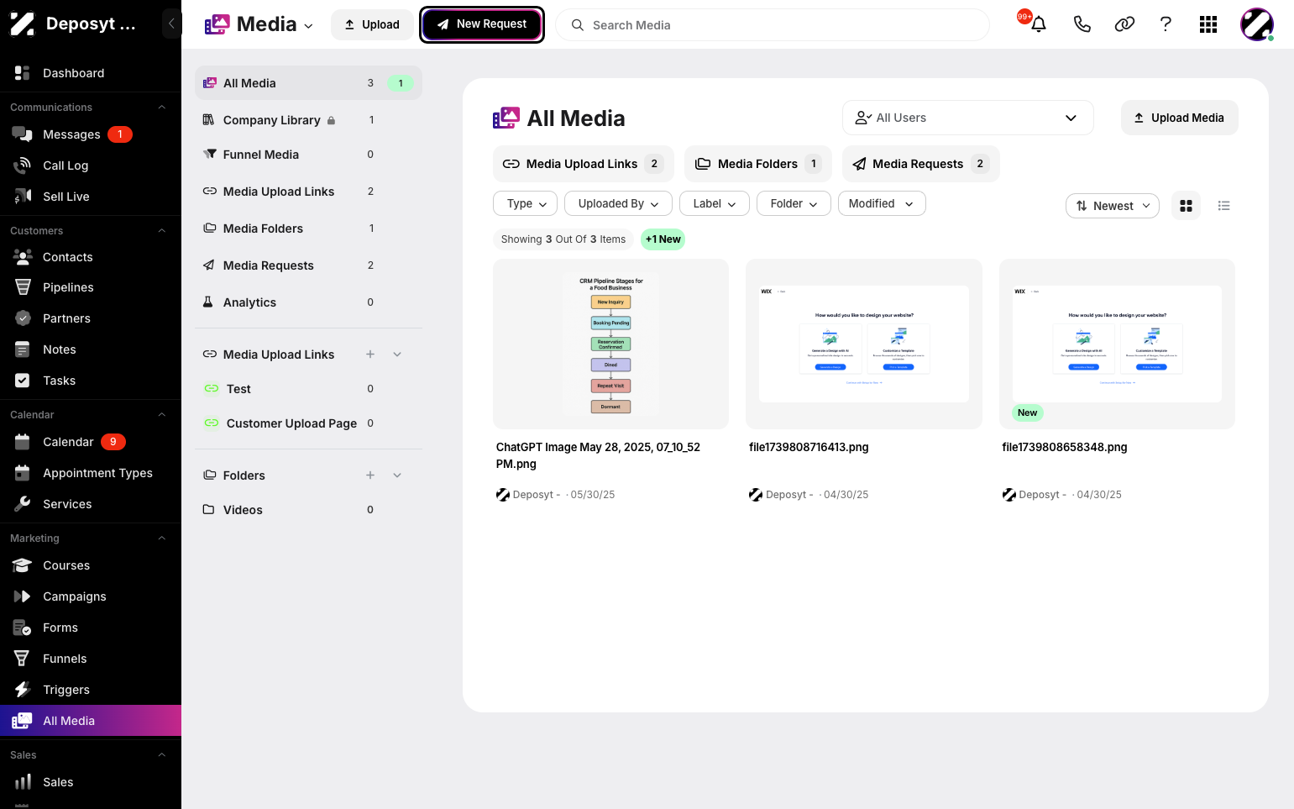
Task: Change the Newest sort order
Action: coord(1113,206)
